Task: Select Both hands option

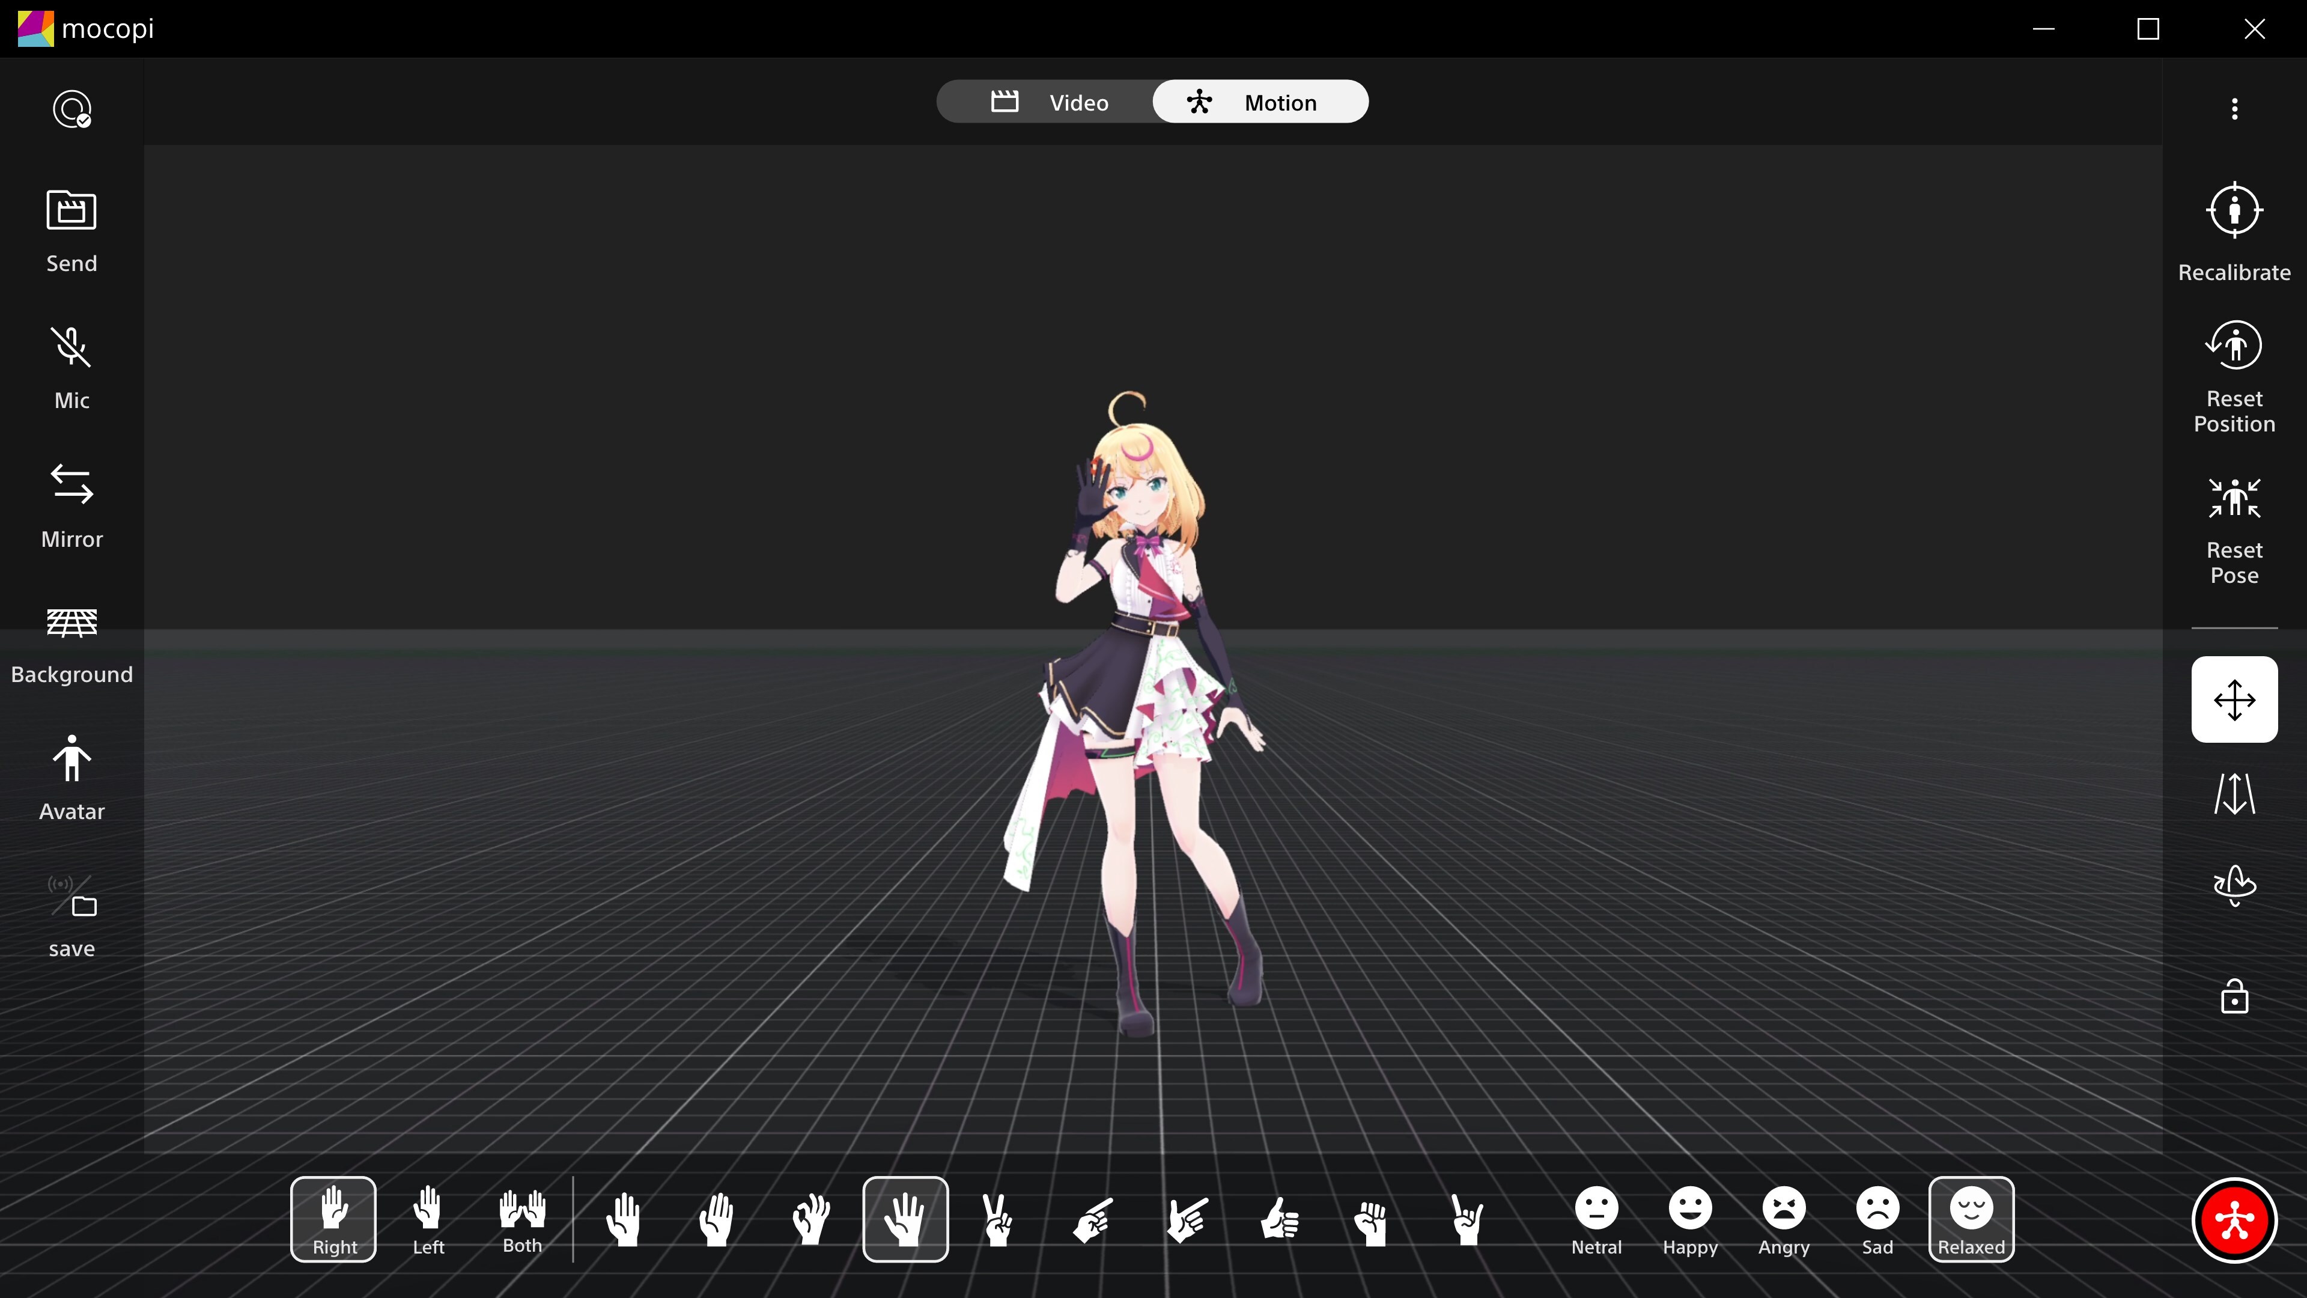Action: point(522,1219)
